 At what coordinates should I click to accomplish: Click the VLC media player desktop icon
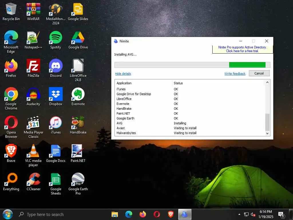click(33, 156)
